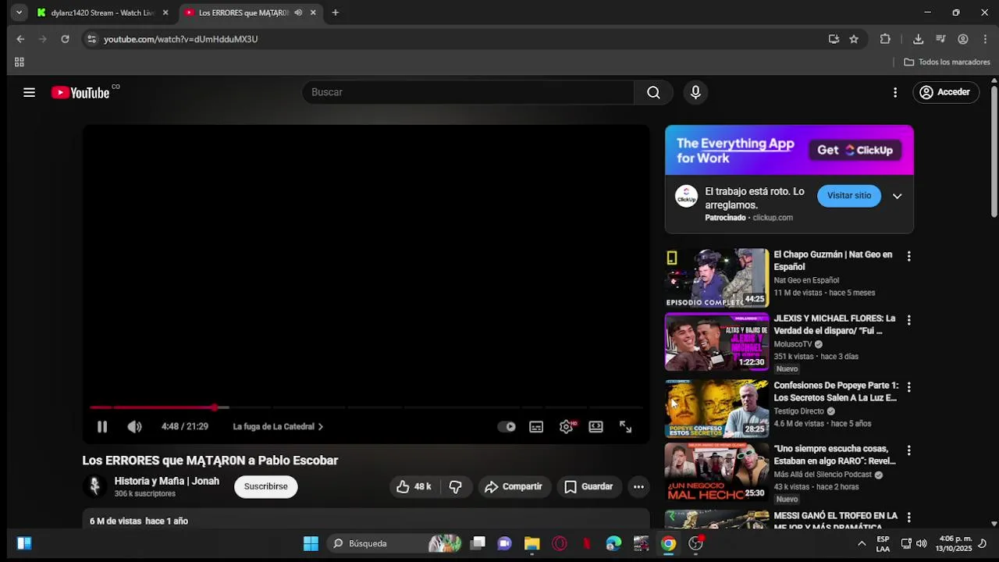Play Confesiones De Popeye Parte 1 title
999x562 pixels.
[836, 392]
